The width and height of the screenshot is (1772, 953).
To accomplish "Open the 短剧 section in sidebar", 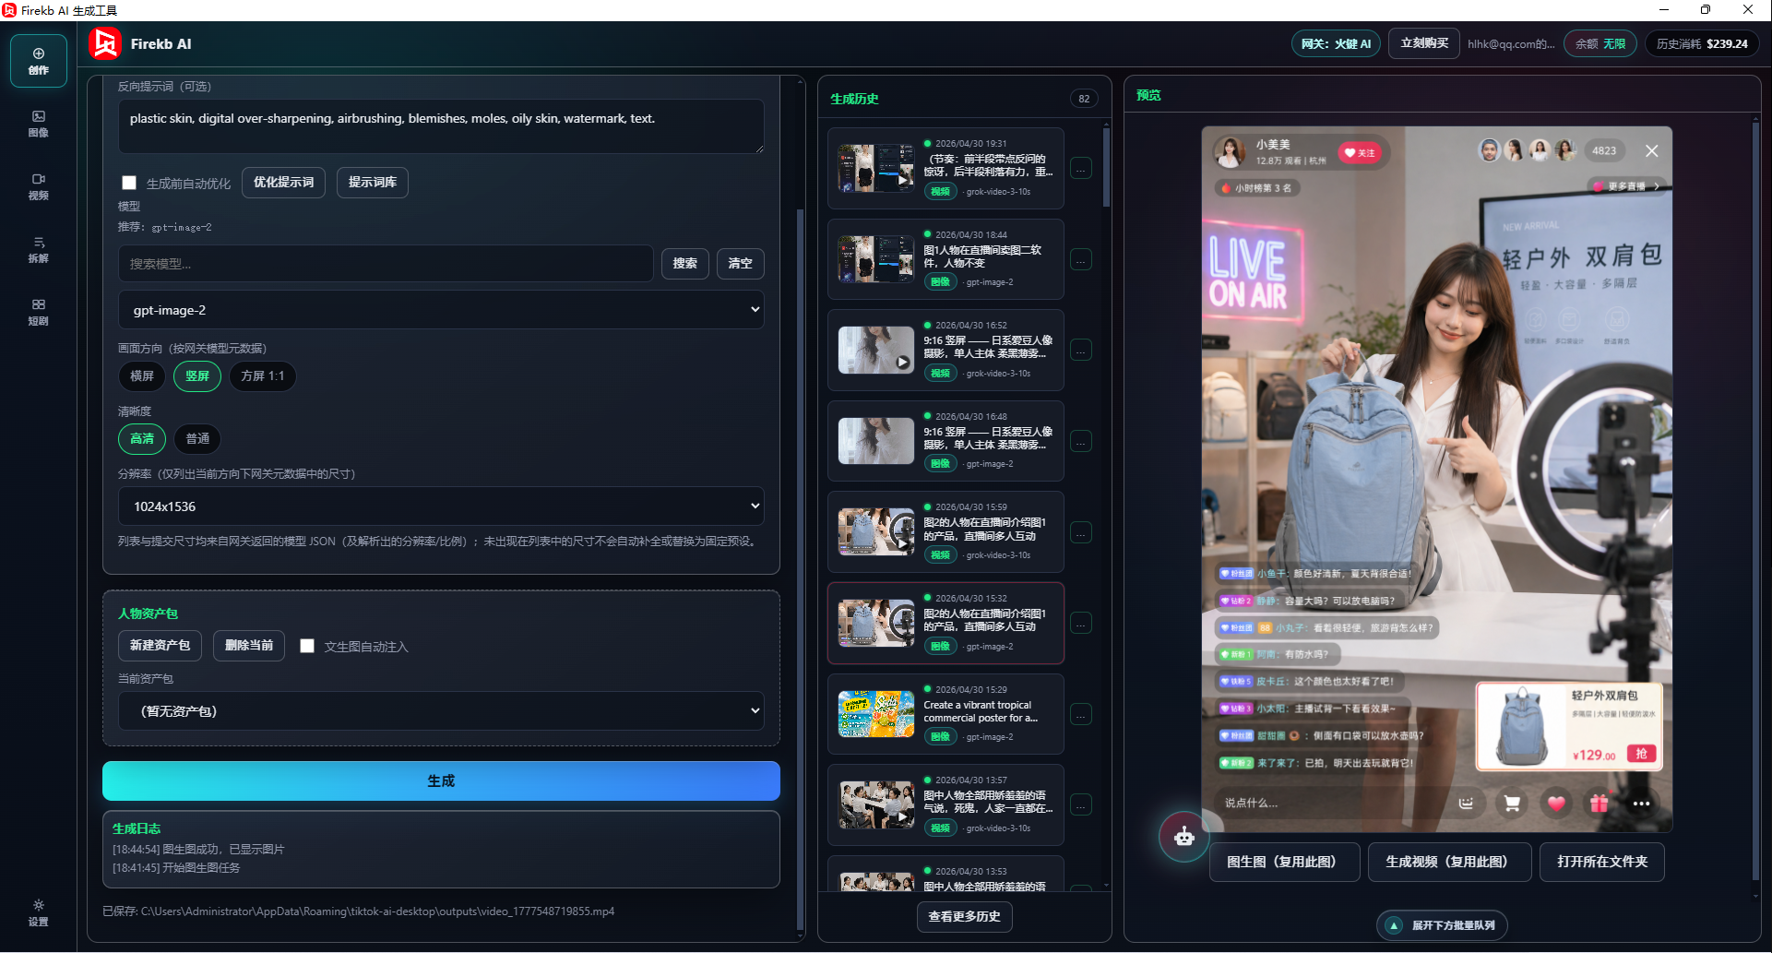I will click(38, 312).
